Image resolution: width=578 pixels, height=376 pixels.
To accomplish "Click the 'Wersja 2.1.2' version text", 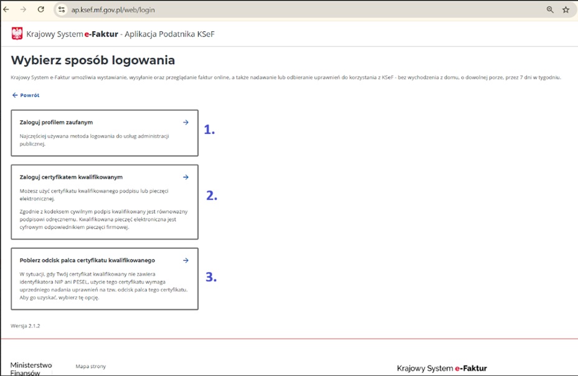I will tap(26, 326).
